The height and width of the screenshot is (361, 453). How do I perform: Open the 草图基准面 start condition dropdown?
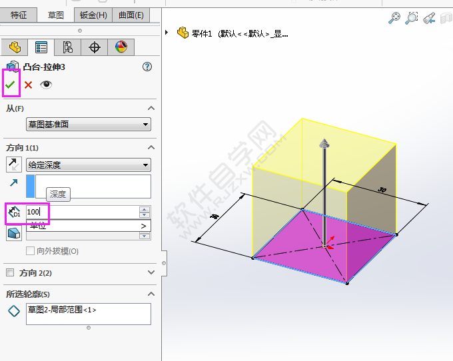point(88,124)
